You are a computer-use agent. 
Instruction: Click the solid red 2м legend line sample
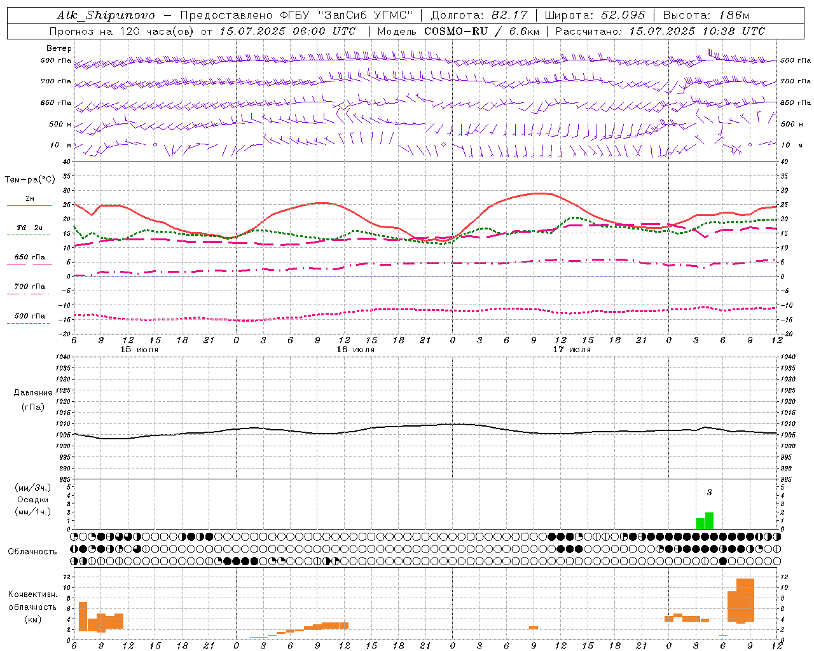[x=29, y=206]
